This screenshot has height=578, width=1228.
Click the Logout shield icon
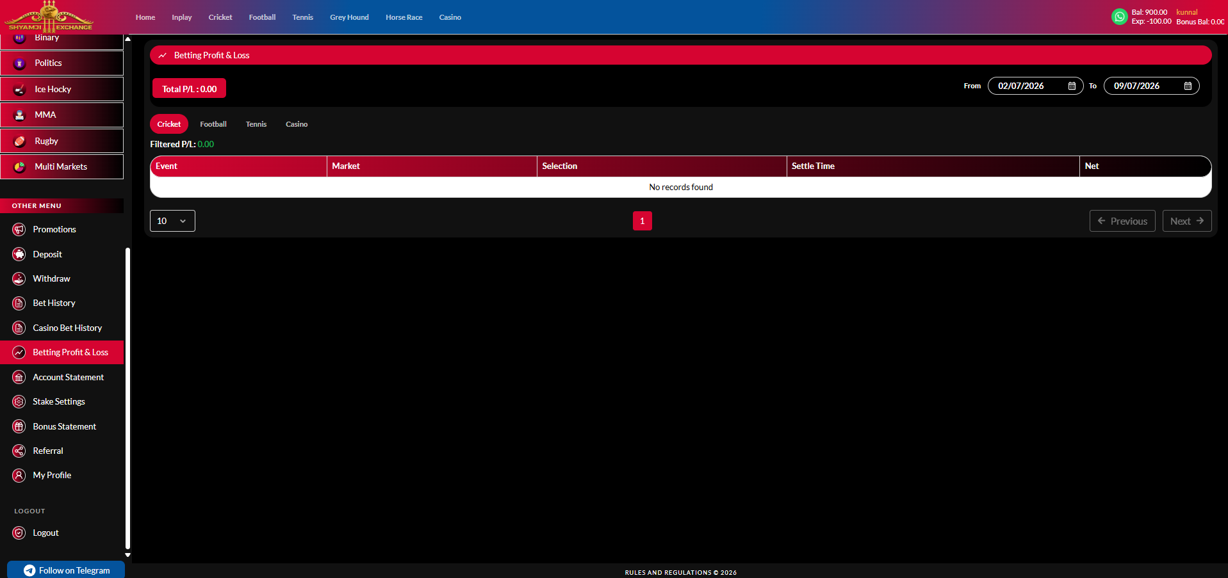[19, 533]
